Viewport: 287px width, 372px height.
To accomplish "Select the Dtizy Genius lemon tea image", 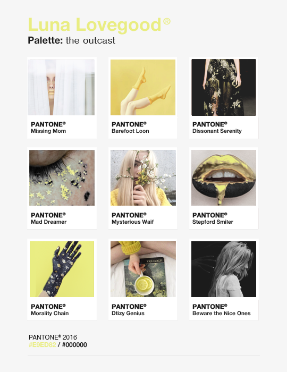I will coord(143,269).
